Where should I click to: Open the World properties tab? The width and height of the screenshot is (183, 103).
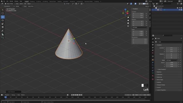pos(153,53)
